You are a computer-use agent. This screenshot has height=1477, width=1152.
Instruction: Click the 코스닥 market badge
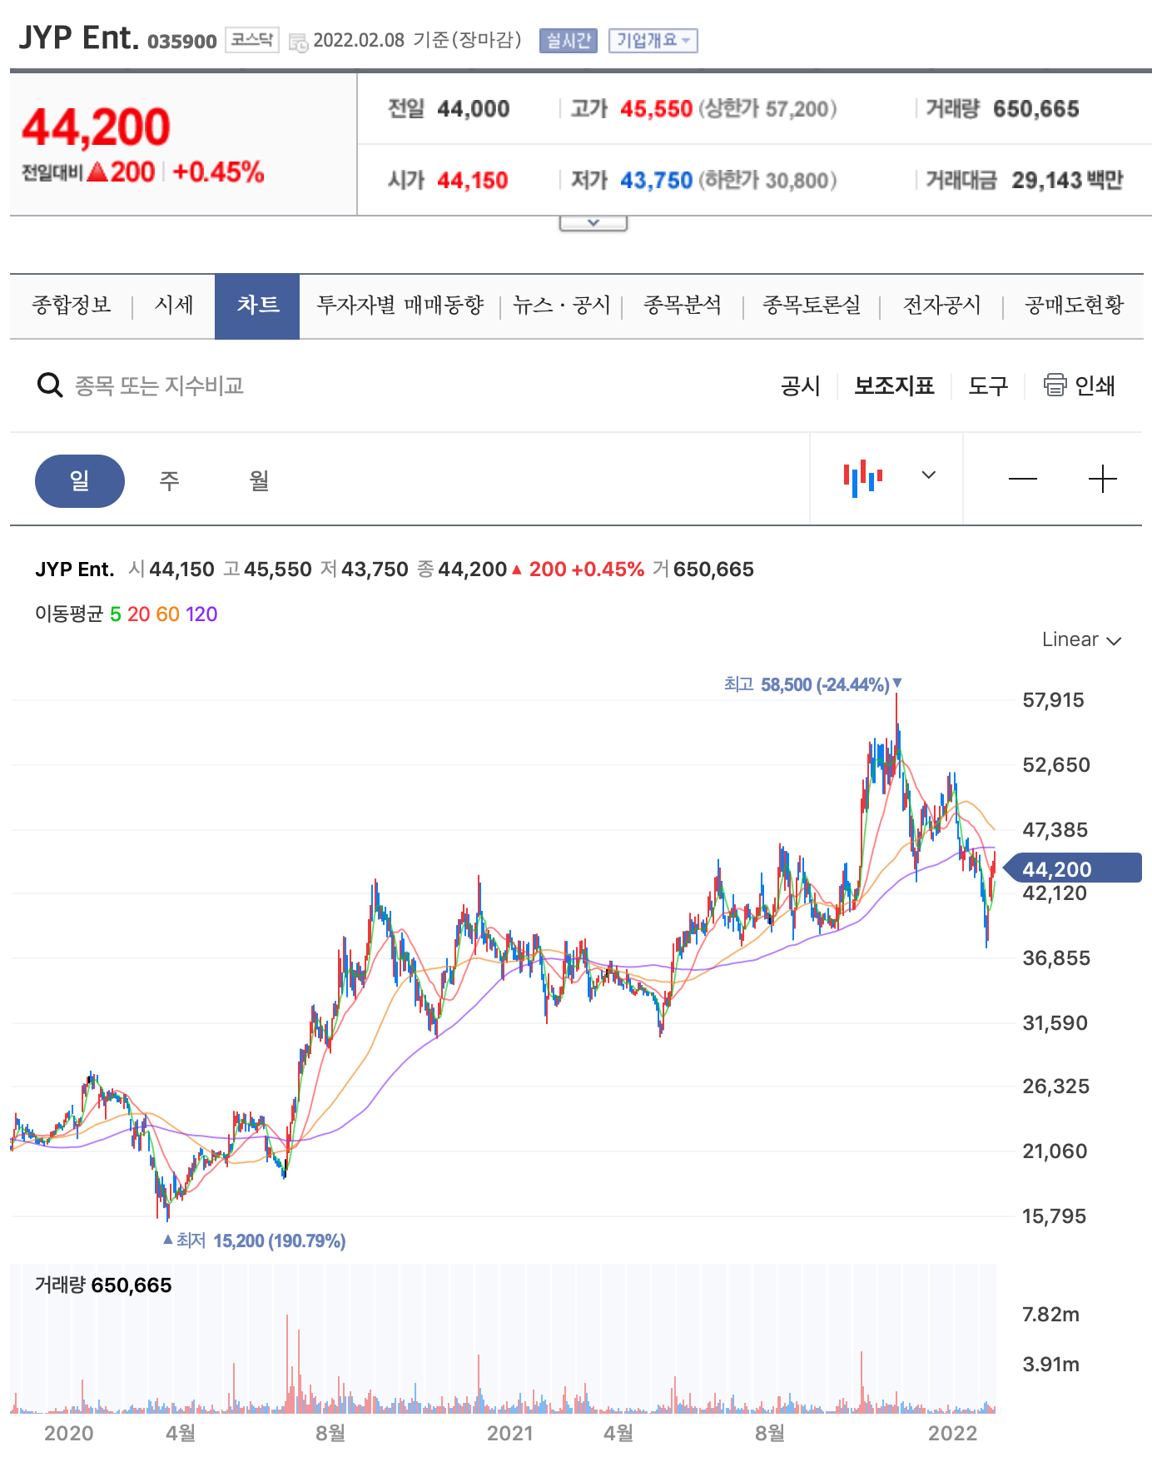pos(251,40)
